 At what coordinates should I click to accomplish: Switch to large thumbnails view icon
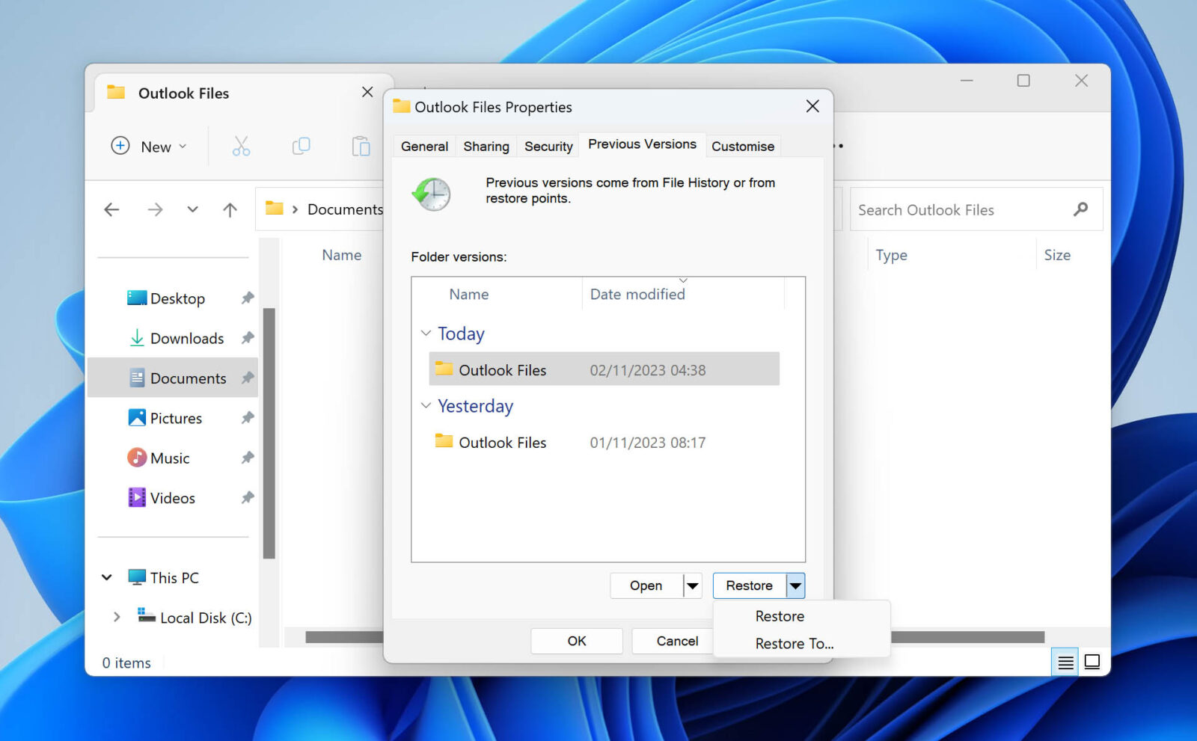(x=1092, y=662)
